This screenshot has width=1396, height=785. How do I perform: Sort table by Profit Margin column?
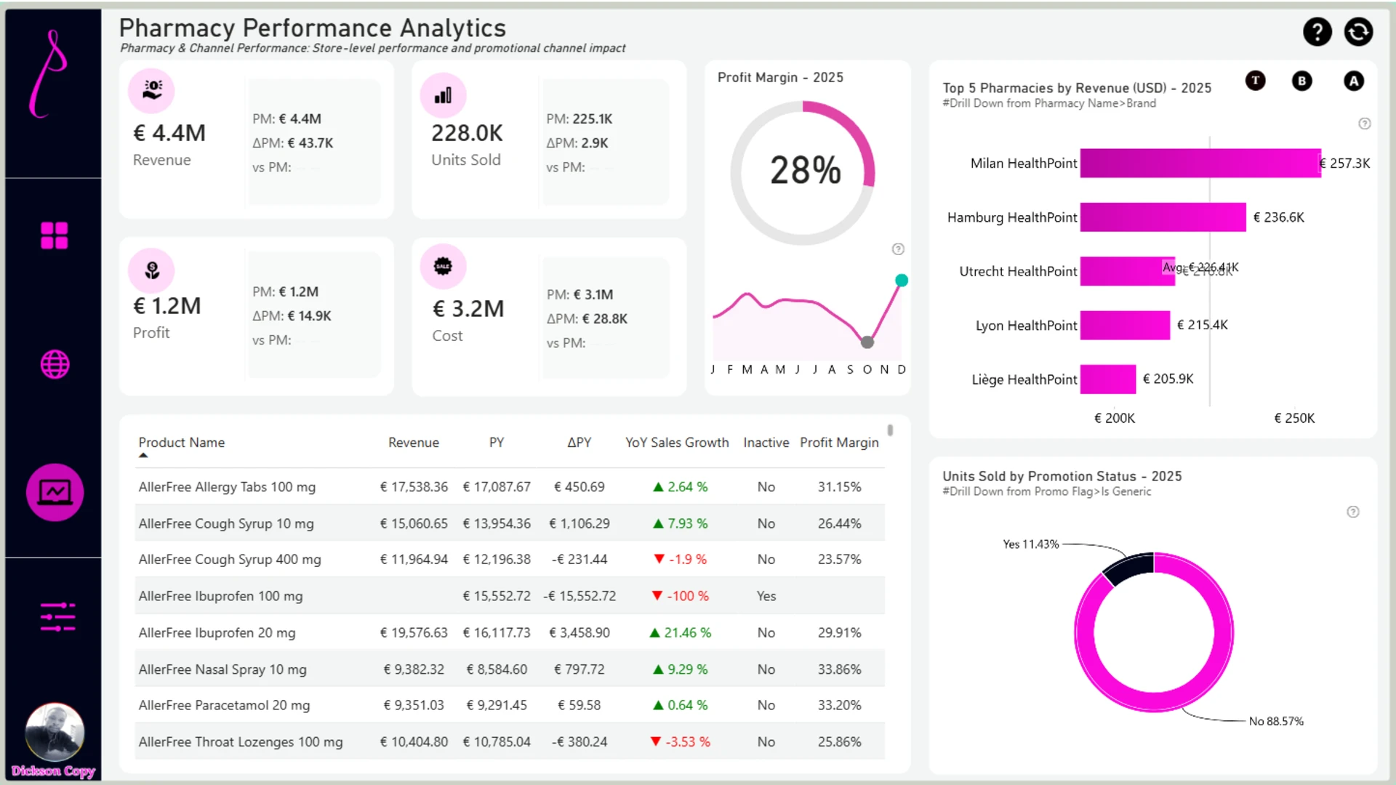click(x=839, y=443)
